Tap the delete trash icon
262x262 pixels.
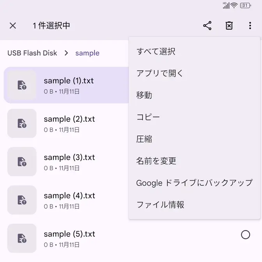tap(229, 26)
